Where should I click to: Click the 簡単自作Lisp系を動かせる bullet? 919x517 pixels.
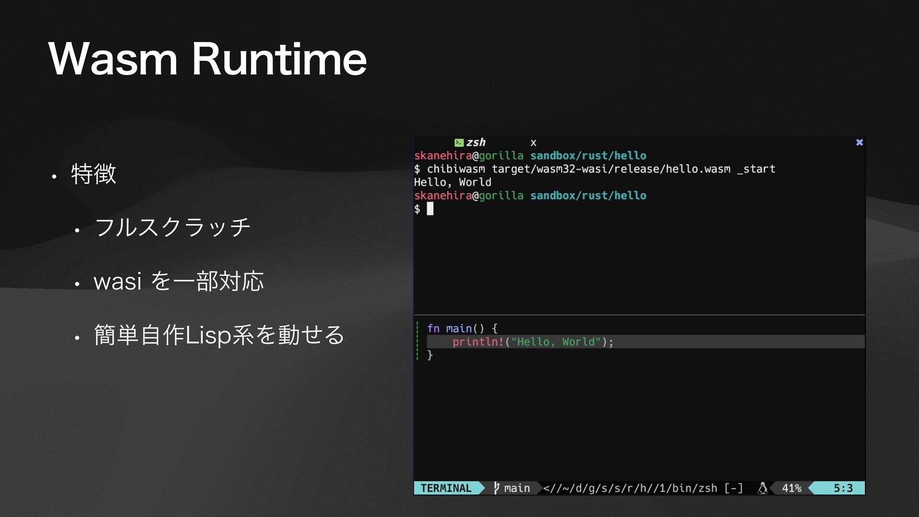219,335
